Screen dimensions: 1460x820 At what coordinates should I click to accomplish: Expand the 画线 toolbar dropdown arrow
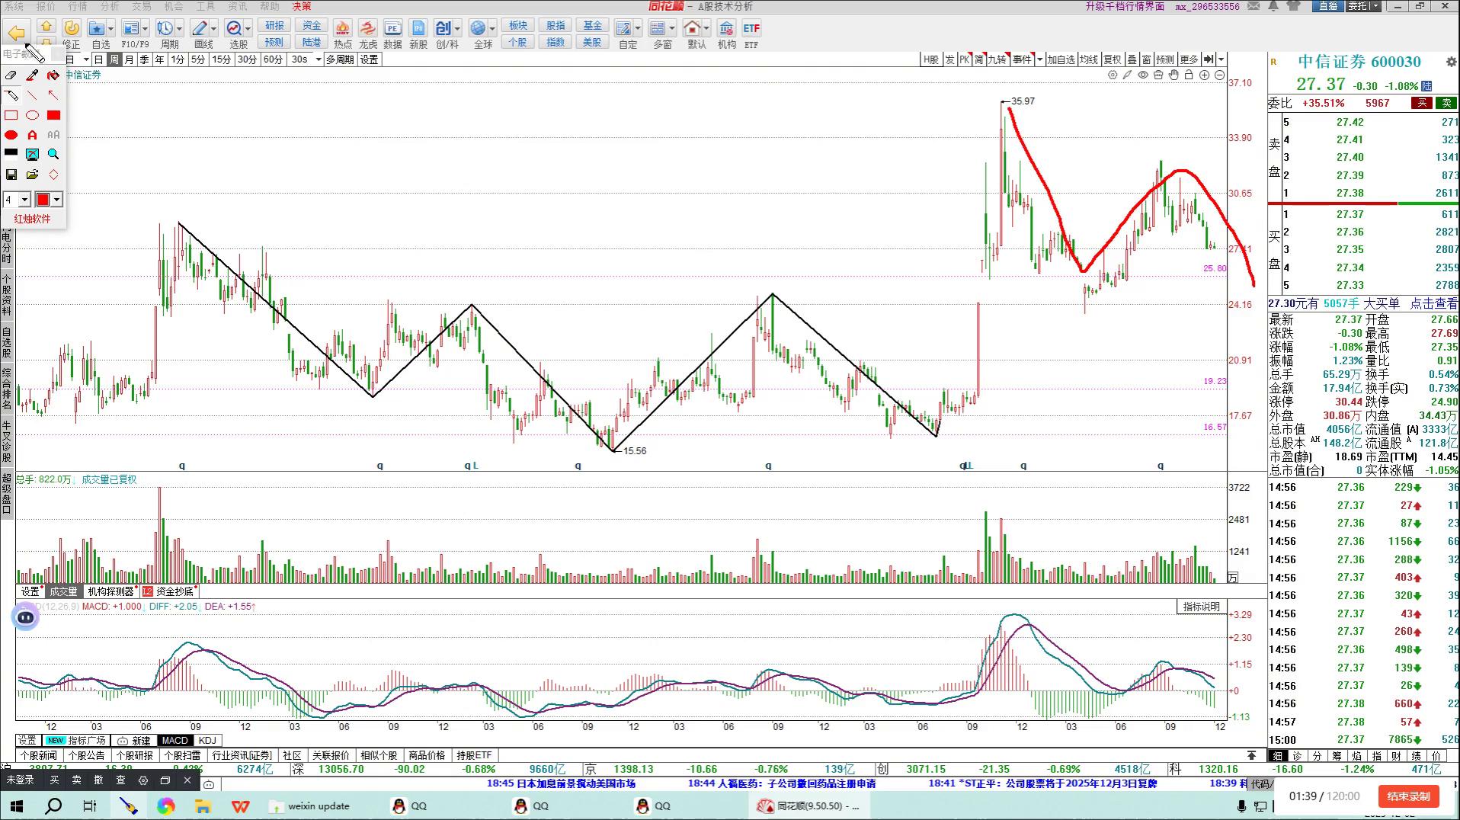[213, 29]
